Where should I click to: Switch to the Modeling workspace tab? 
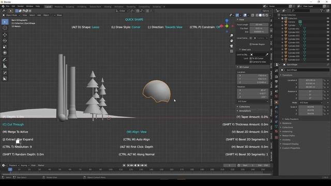pos(58,7)
